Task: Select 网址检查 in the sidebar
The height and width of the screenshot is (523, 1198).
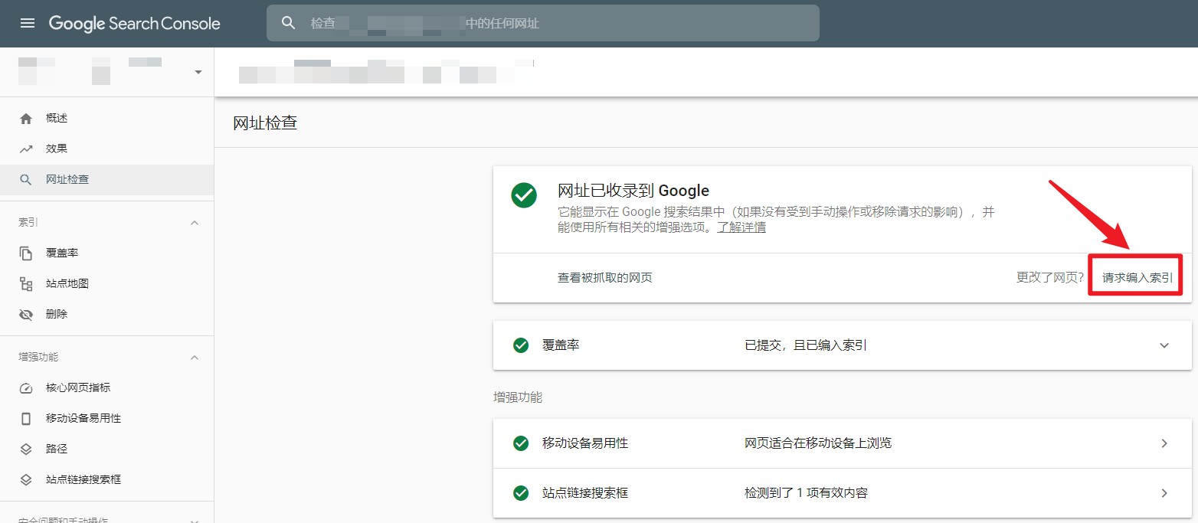Action: click(107, 180)
